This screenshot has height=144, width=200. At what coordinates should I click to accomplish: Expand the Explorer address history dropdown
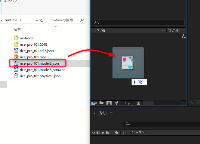(37, 20)
